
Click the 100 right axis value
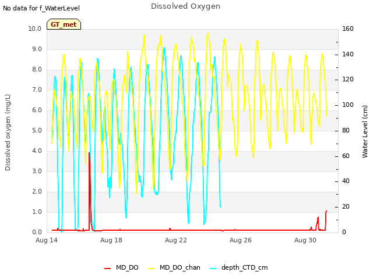pyautogui.click(x=347, y=105)
